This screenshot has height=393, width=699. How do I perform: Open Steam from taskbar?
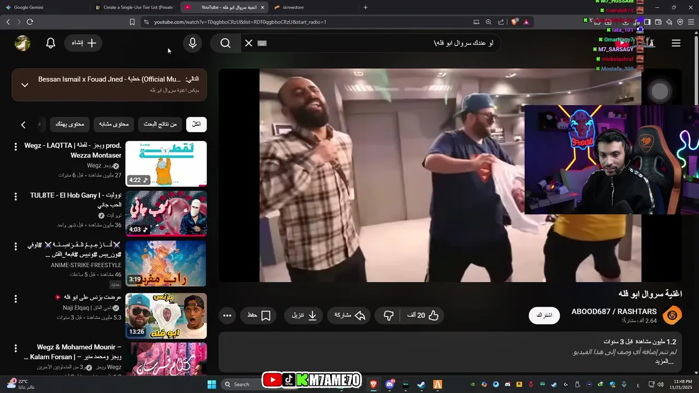[x=421, y=384]
